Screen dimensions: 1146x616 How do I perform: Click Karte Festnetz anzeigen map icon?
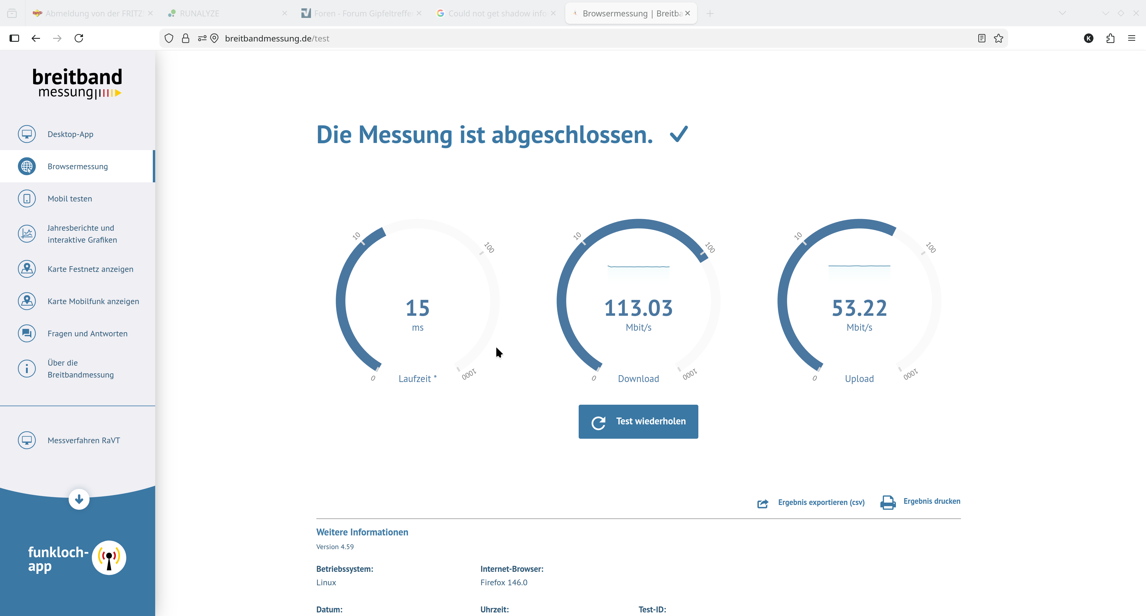tap(27, 269)
